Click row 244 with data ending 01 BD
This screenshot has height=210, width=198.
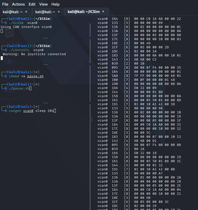130,92
